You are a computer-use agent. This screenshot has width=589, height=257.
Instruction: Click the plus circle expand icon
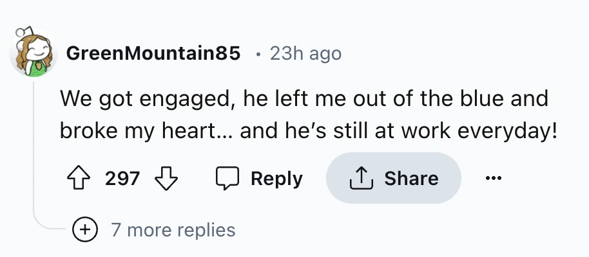(x=85, y=229)
